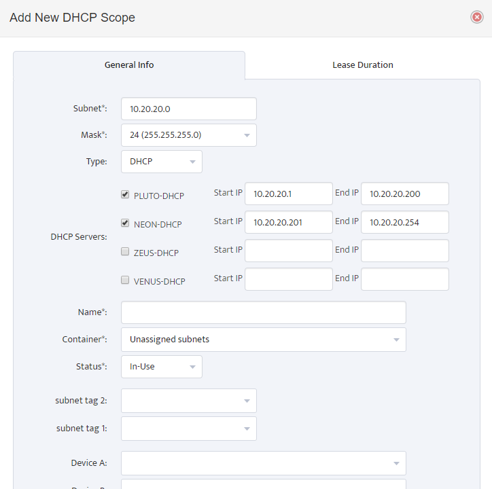
Task: Open the Device A dropdown
Action: coord(264,463)
